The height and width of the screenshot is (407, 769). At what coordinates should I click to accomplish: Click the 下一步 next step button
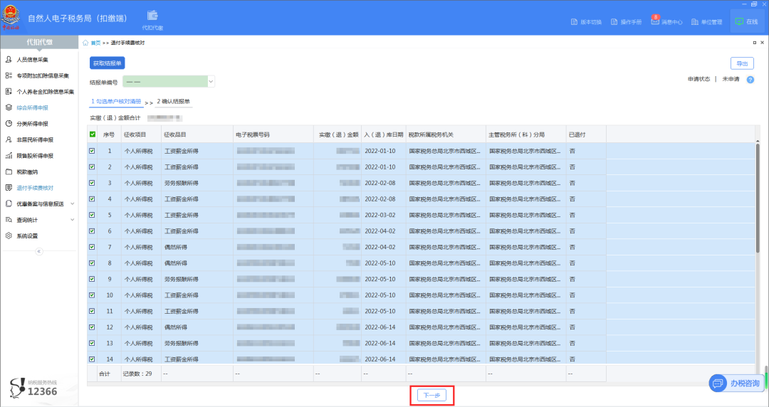tap(431, 396)
